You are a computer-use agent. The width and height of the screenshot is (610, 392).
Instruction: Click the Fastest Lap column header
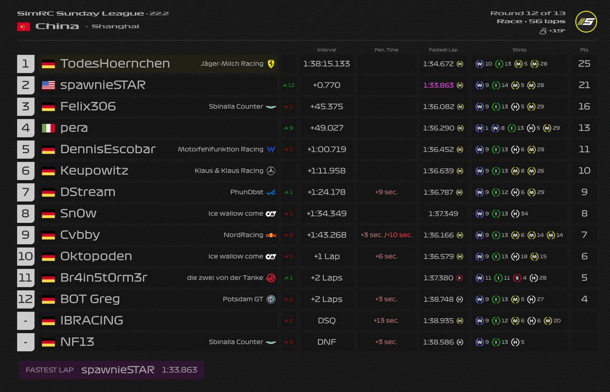click(x=443, y=50)
